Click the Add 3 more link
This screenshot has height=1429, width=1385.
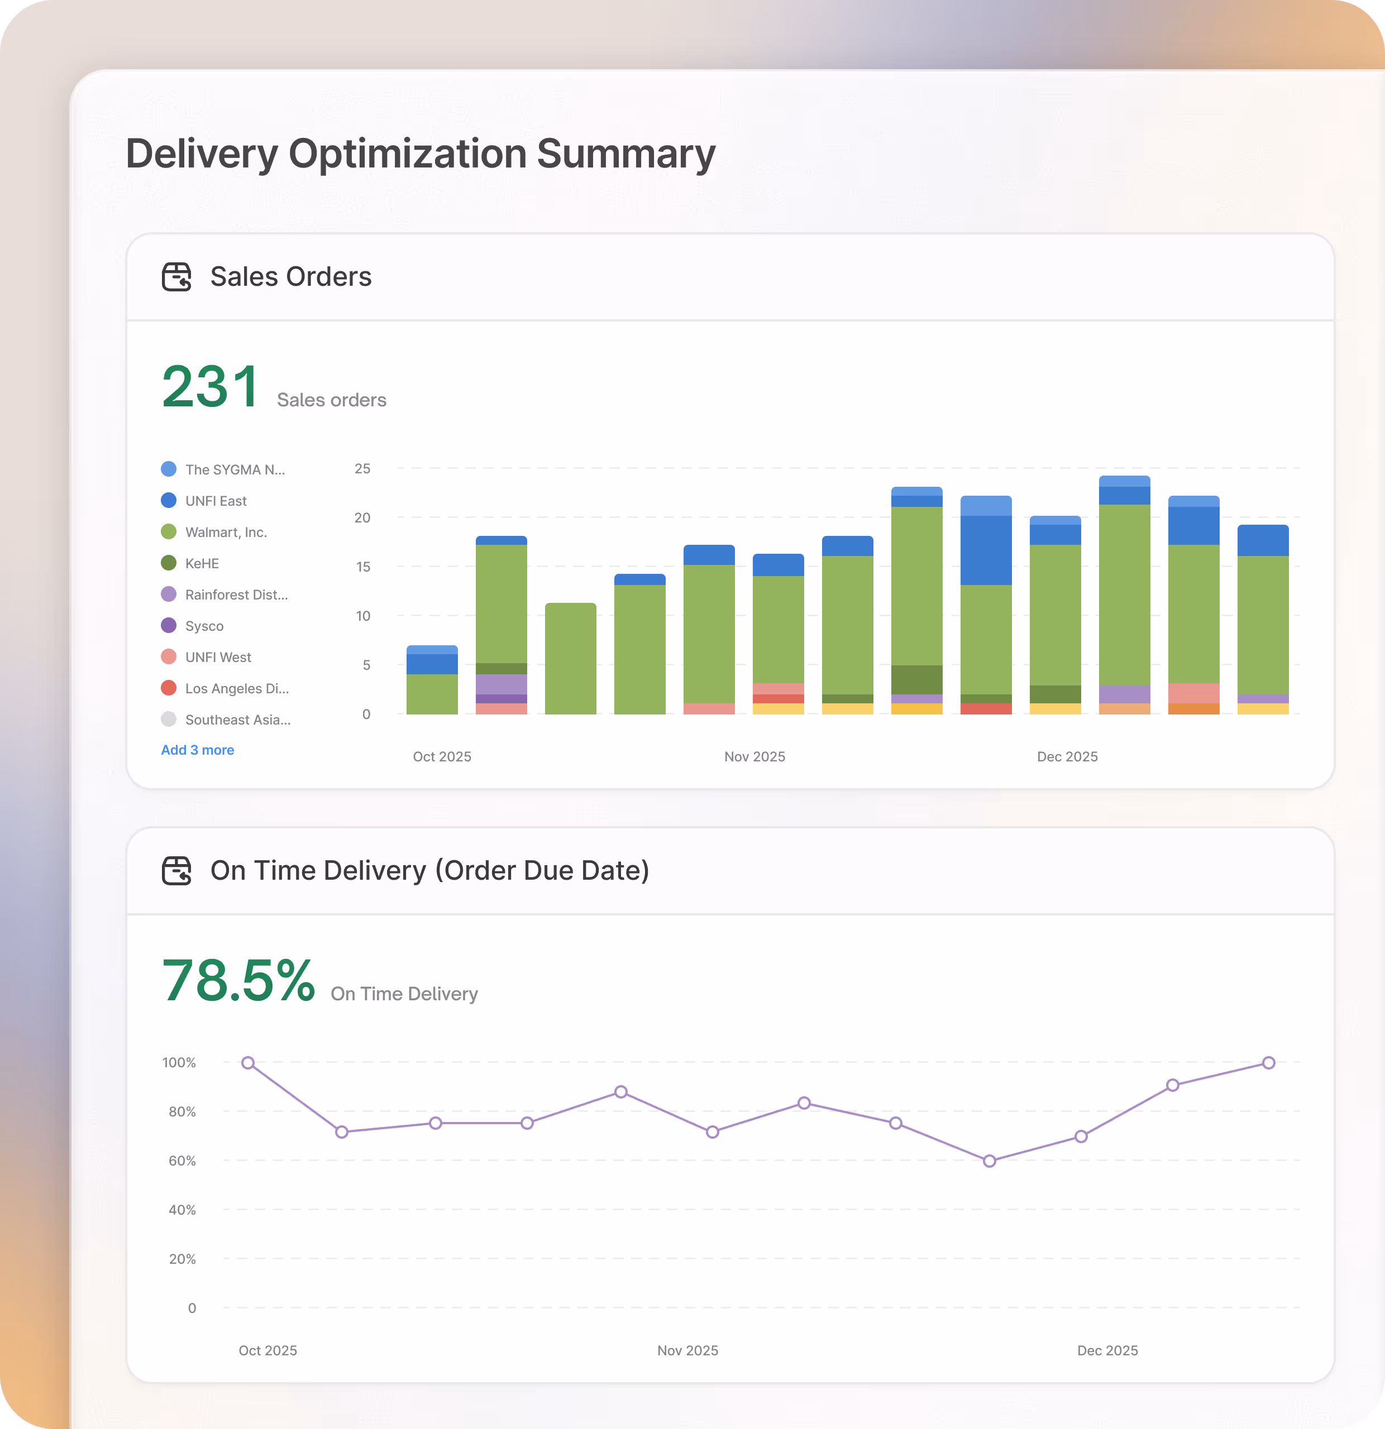197,750
